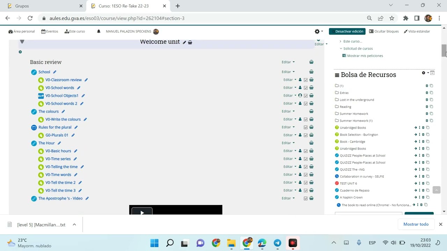Click play button on embedded video

pyautogui.click(x=142, y=211)
